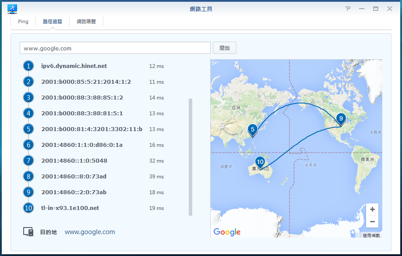The image size is (402, 256).
Task: Click the 亞洲 label on map
Action: pyautogui.click(x=236, y=108)
